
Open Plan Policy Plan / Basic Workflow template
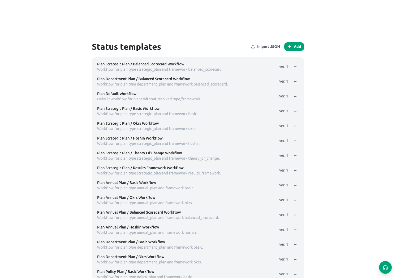(198, 273)
